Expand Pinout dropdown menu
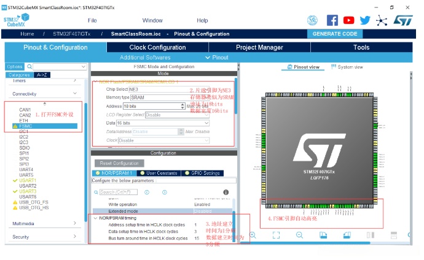424x260 pixels. (216, 58)
